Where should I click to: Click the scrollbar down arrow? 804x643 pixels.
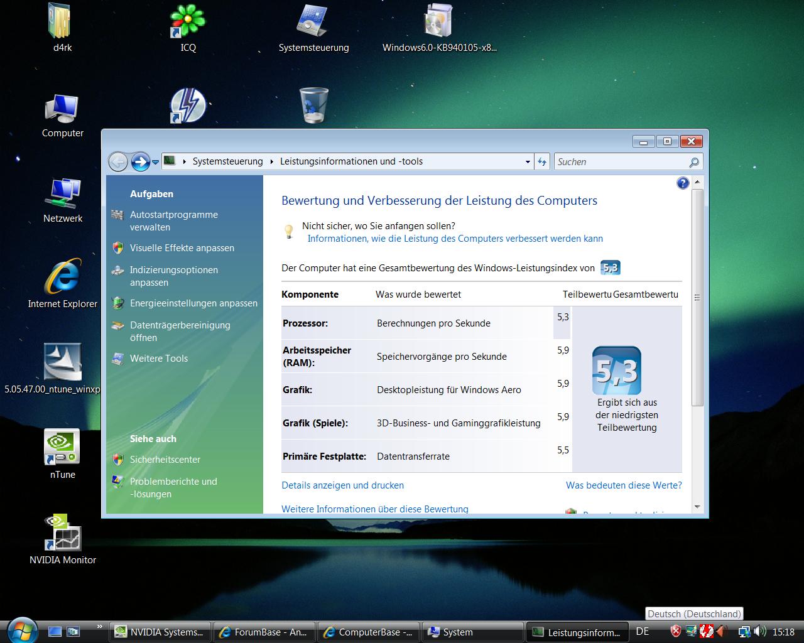[697, 507]
